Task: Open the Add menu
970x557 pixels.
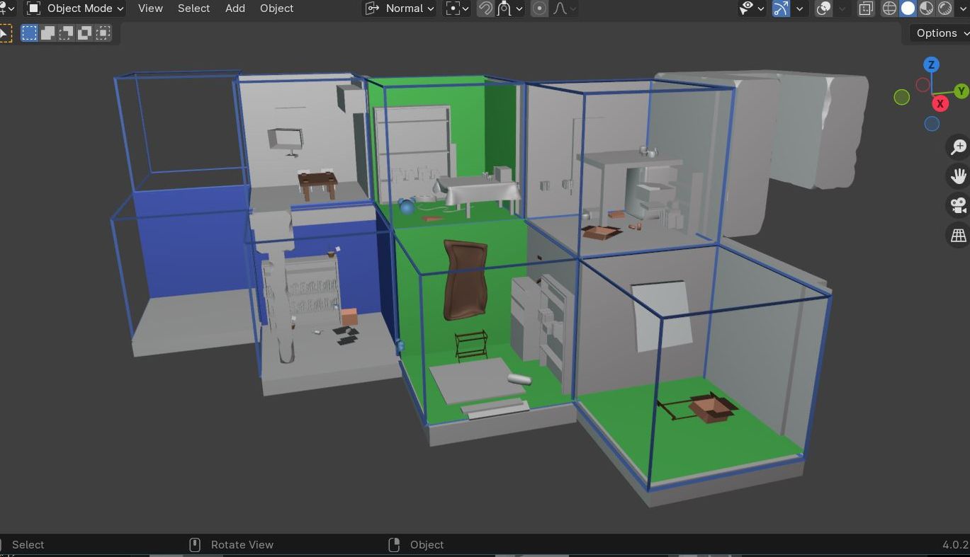Action: pyautogui.click(x=235, y=8)
